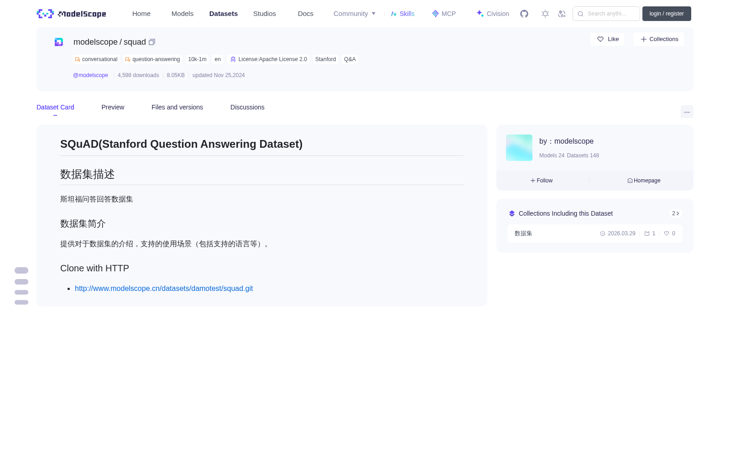The height and width of the screenshot is (456, 730).
Task: Click the conversational tag icon
Action: (78, 59)
